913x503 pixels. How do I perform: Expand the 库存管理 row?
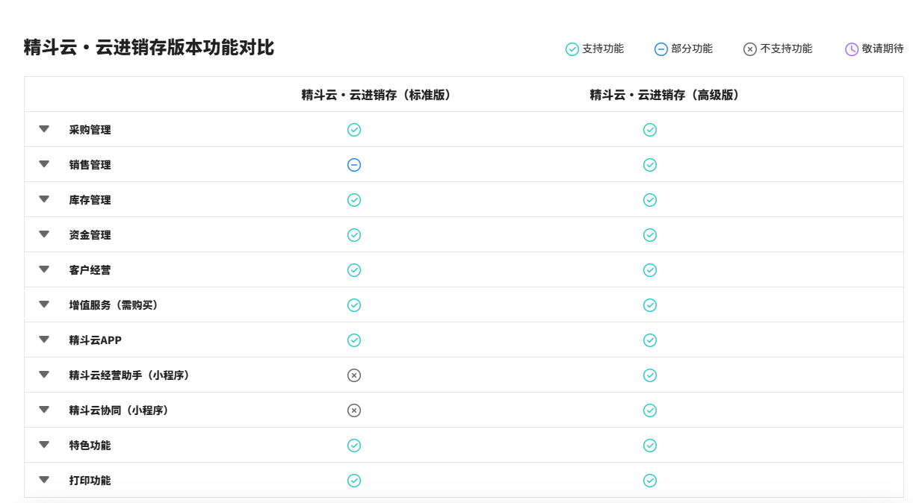tap(43, 199)
